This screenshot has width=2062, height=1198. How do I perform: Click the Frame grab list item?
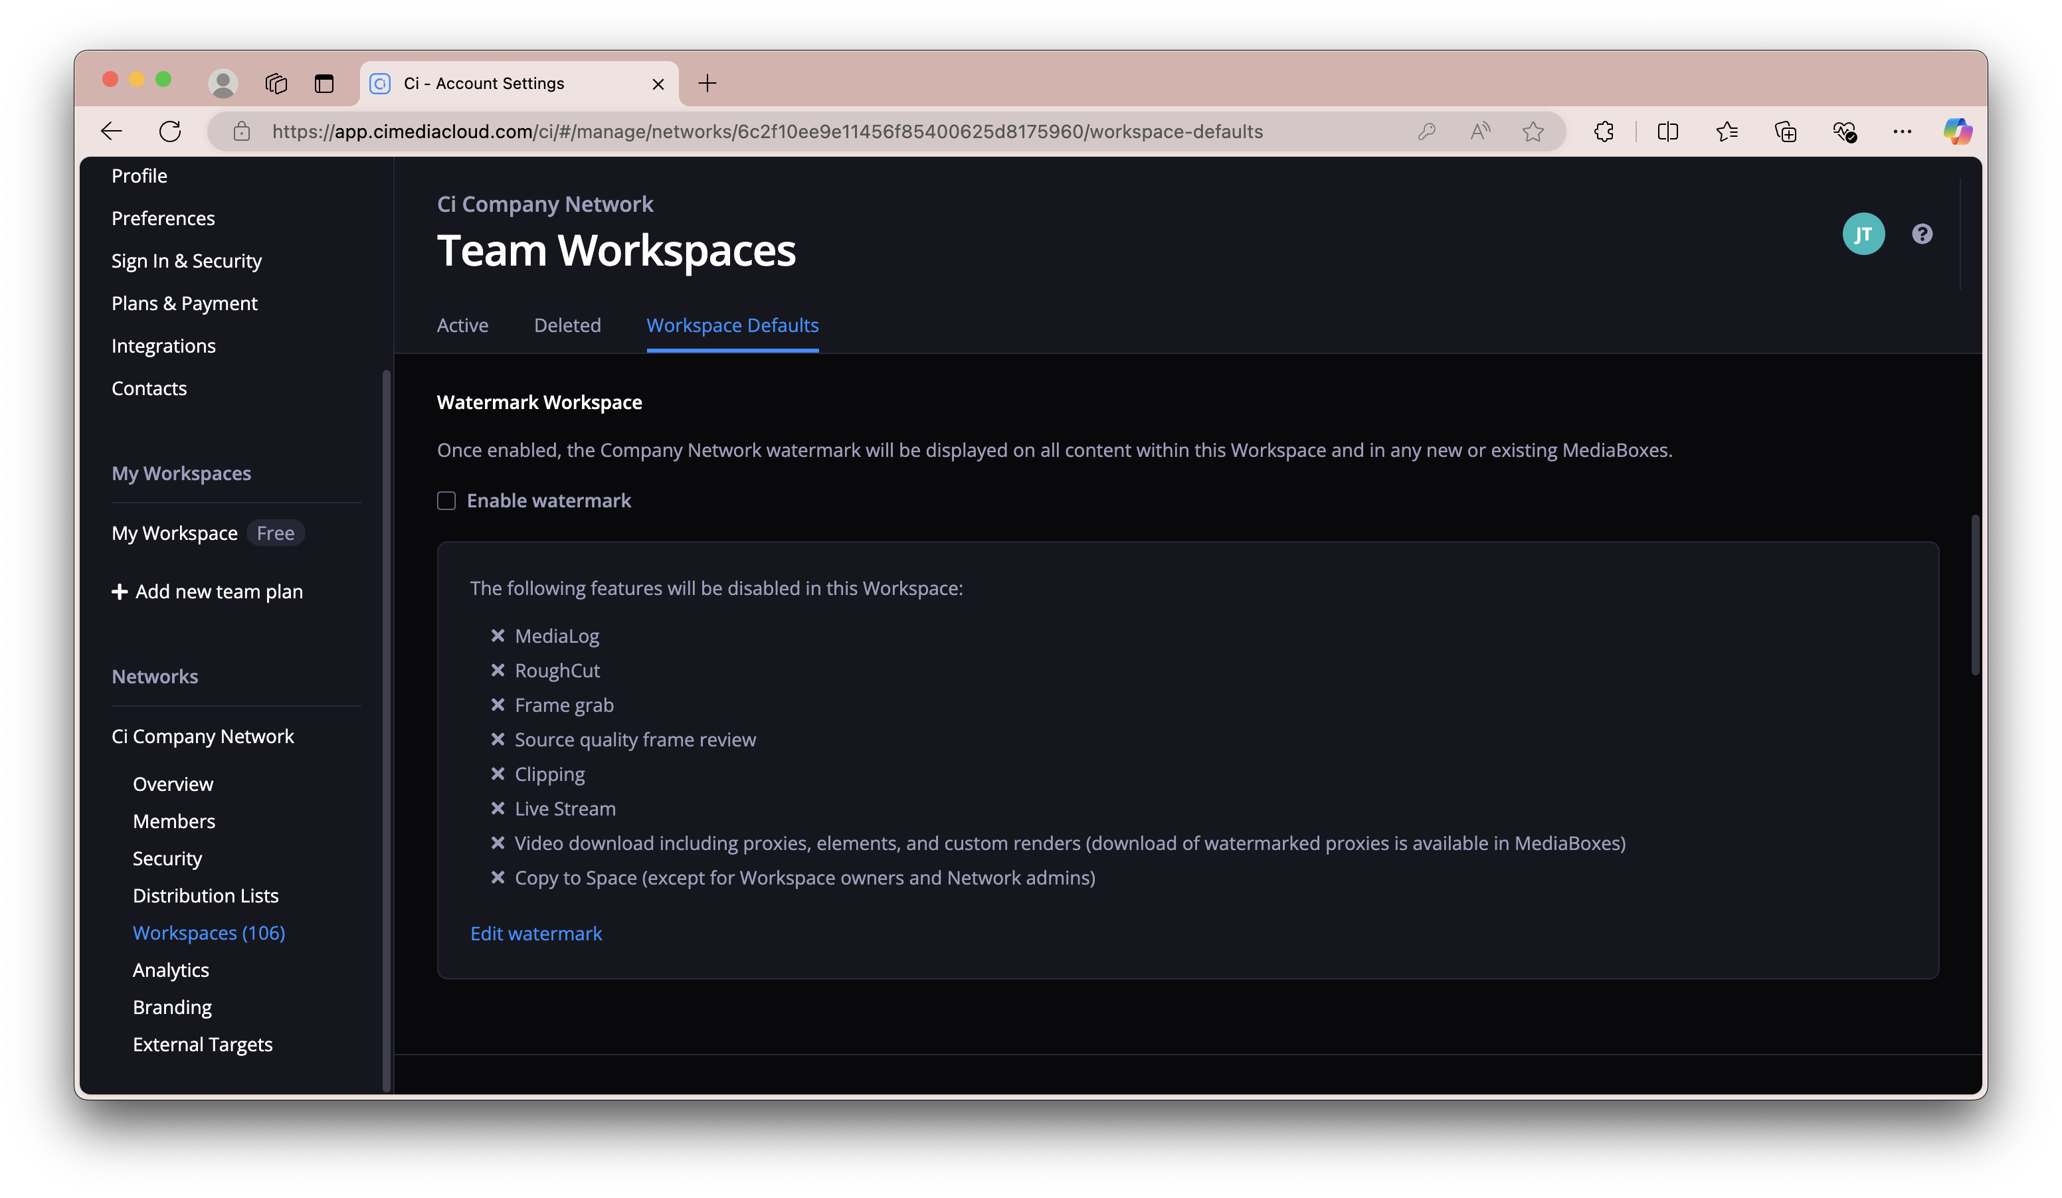(x=564, y=705)
